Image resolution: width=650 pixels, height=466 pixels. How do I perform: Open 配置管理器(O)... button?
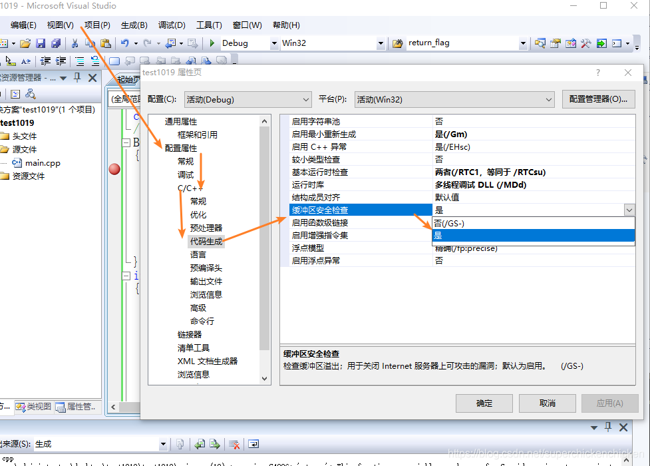click(598, 99)
